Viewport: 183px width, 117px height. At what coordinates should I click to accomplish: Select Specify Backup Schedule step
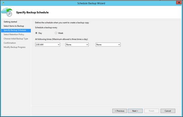16,30
